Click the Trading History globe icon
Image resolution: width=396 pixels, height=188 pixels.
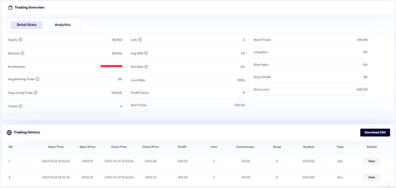[x=9, y=132]
